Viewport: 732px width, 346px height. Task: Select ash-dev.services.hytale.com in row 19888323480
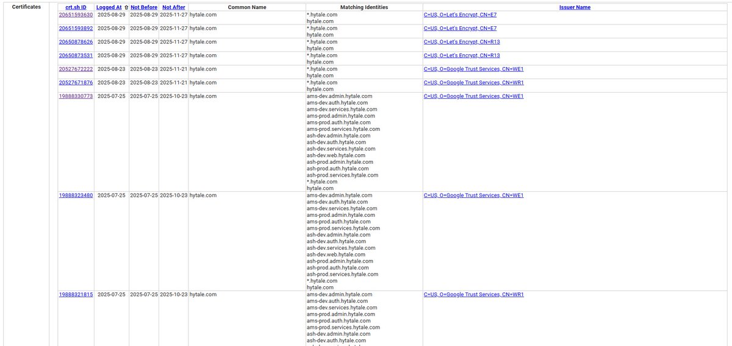coord(341,248)
